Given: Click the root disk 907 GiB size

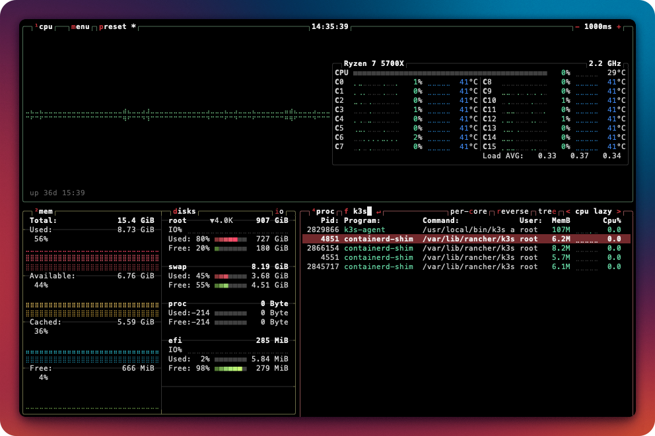Looking at the screenshot, I should click(x=272, y=221).
